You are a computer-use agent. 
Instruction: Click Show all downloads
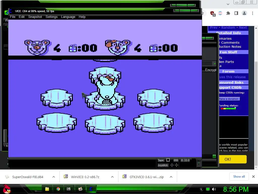pos(239,177)
